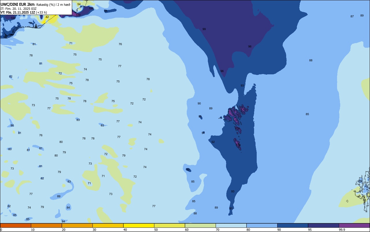Click the 'Rakastig (%) í 2 m hæð' label

click(53, 4)
